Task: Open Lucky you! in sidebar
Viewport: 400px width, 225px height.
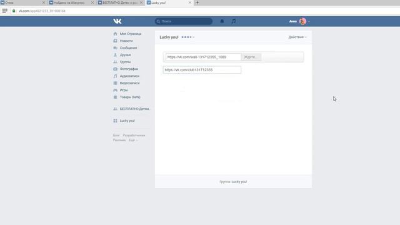Action: [127, 121]
